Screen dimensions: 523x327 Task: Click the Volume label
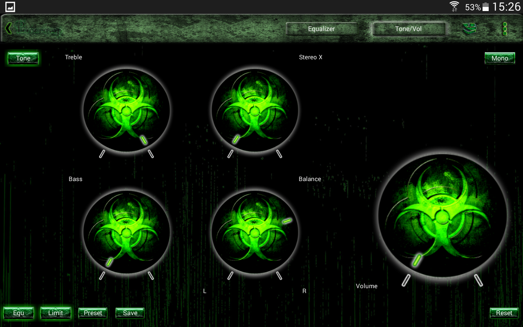click(x=367, y=286)
